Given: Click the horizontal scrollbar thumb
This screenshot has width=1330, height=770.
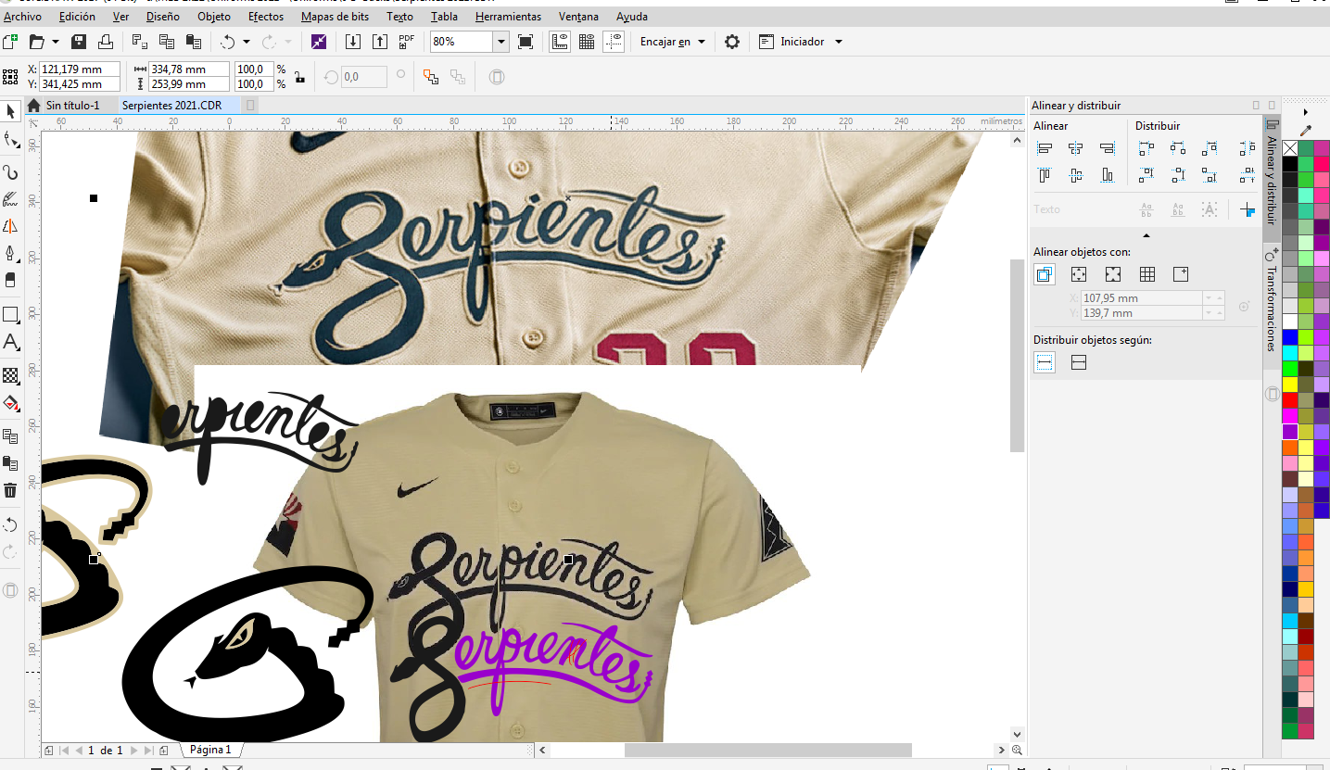Looking at the screenshot, I should pos(768,750).
